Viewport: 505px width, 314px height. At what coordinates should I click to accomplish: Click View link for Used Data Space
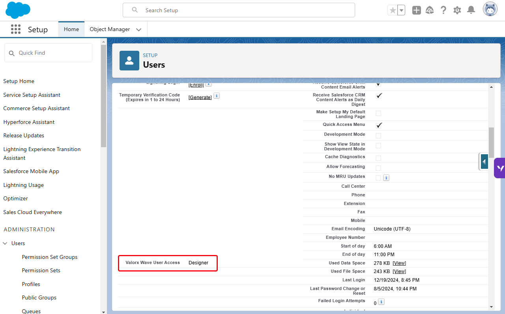399,263
